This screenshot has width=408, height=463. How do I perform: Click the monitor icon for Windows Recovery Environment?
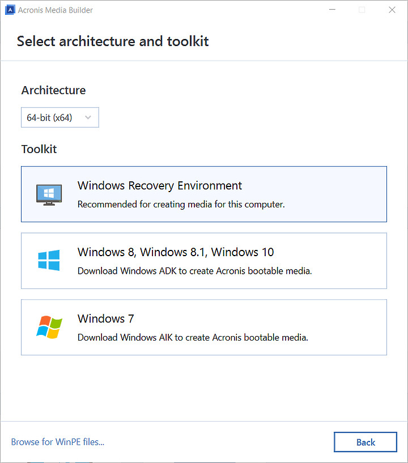click(x=49, y=194)
